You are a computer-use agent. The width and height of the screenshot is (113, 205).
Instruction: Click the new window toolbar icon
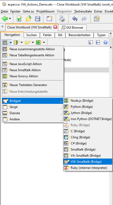point(50,19)
